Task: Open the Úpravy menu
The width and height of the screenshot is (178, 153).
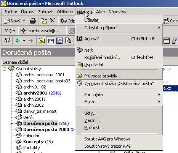Action: 28,12
